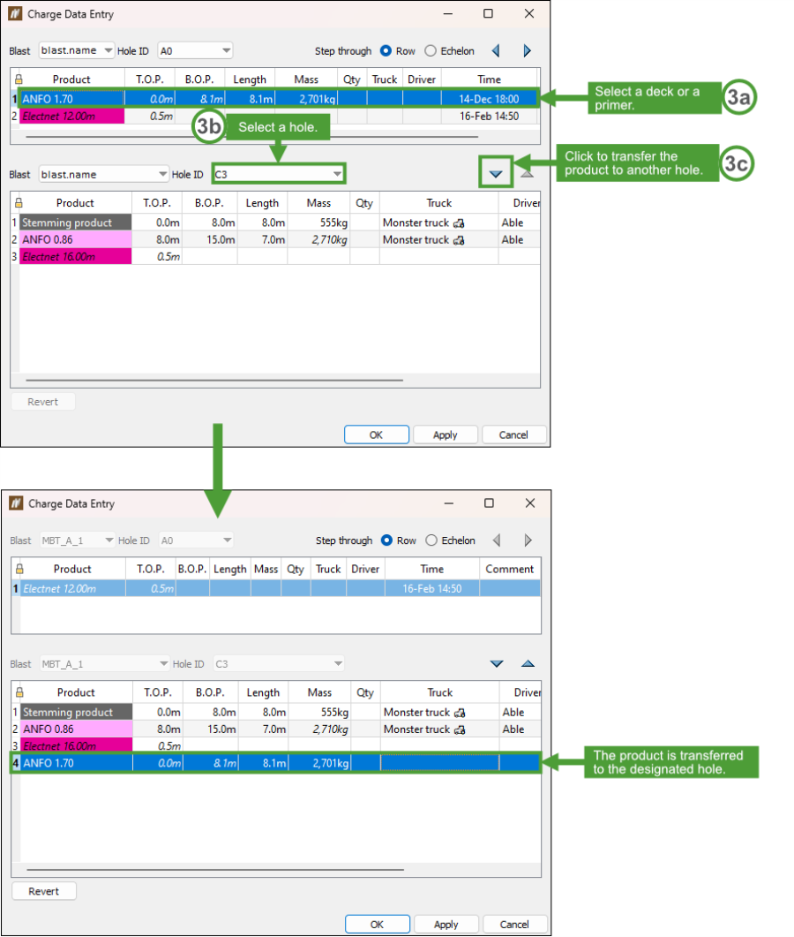
Task: Click Revert button in upper window
Action: tap(43, 402)
